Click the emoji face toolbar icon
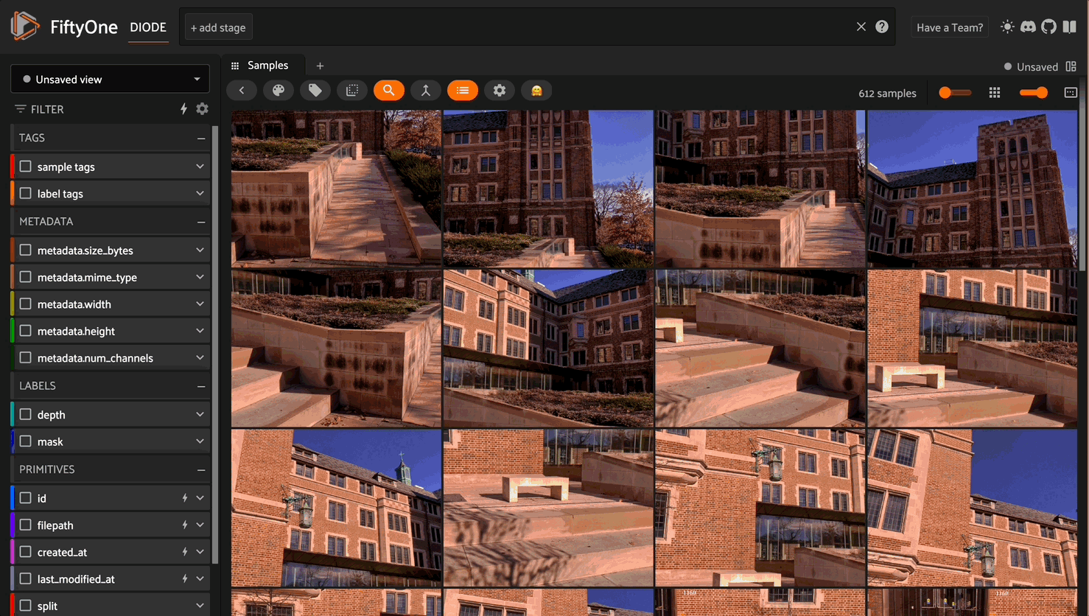The width and height of the screenshot is (1089, 616). 536,91
